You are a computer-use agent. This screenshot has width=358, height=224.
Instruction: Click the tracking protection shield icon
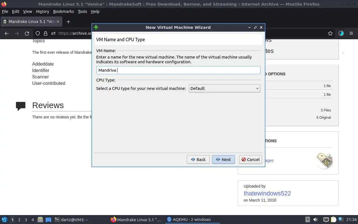click(38, 33)
